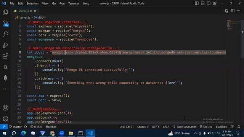This screenshot has width=244, height=137.
Task: Open the File menu
Action: point(12,3)
